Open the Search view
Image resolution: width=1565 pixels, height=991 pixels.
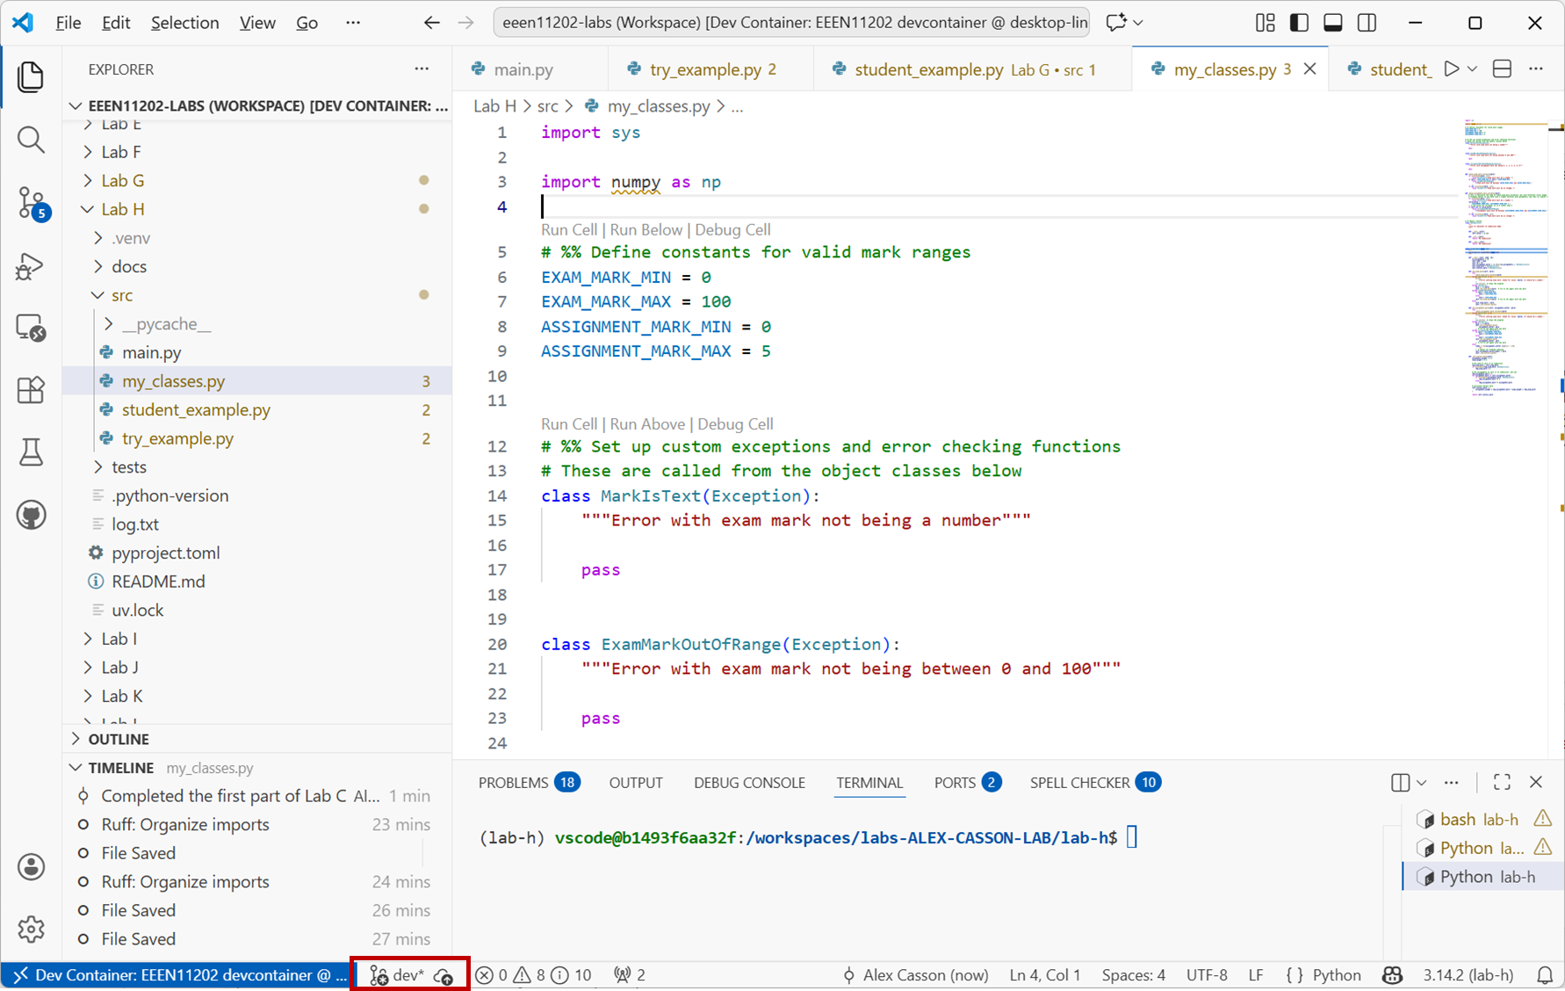[31, 140]
